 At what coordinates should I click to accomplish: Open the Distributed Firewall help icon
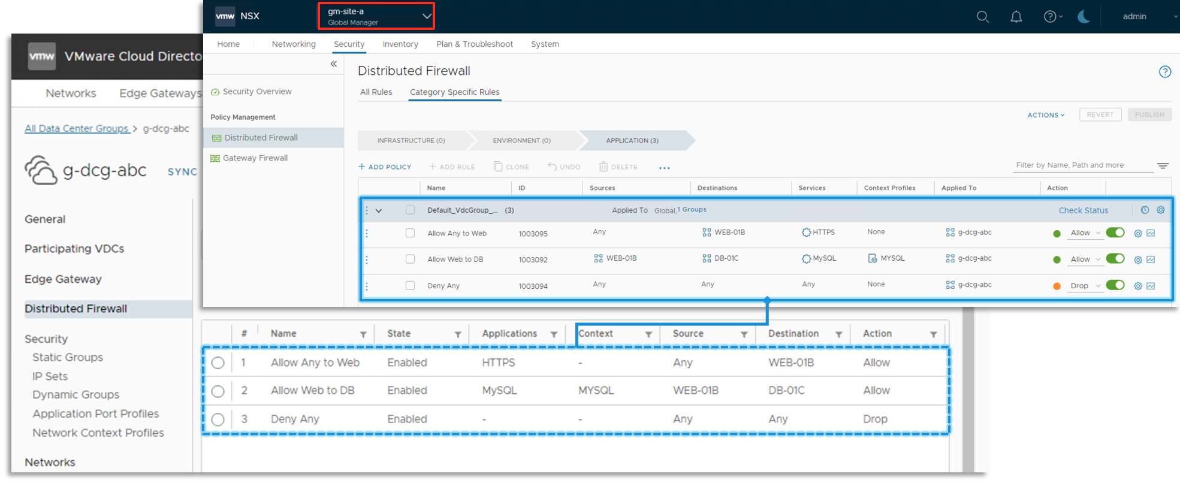pos(1164,72)
